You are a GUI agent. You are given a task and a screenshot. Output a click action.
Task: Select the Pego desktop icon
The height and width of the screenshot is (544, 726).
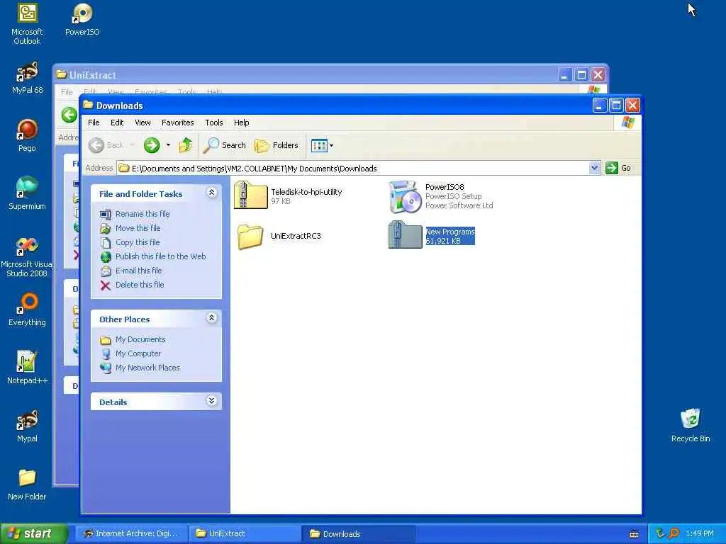click(28, 135)
